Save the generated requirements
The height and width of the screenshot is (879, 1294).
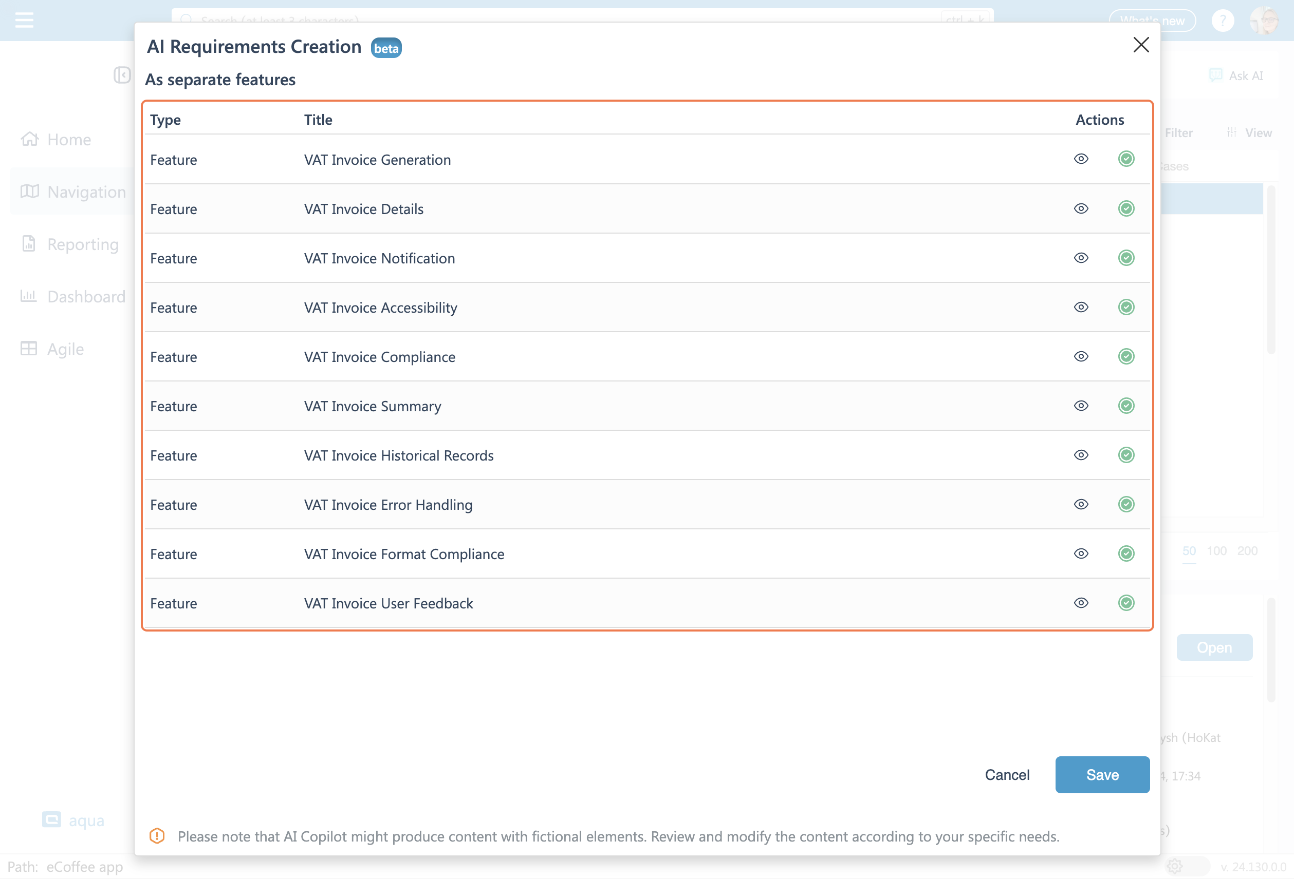click(1102, 774)
